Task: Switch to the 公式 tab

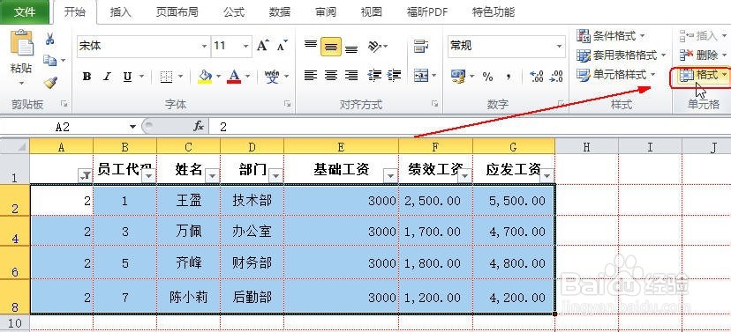Action: [234, 12]
